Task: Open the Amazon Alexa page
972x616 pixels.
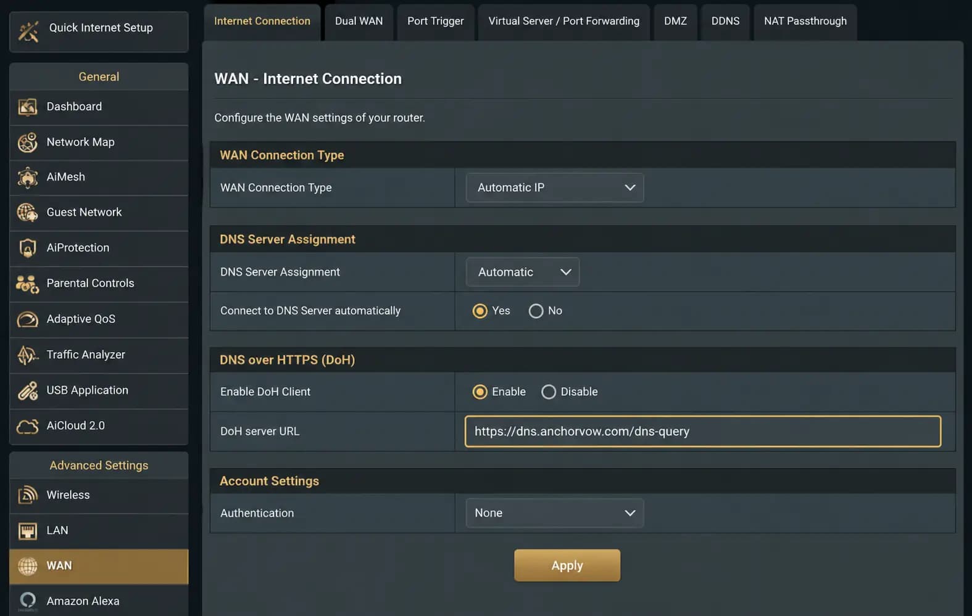Action: [x=99, y=601]
